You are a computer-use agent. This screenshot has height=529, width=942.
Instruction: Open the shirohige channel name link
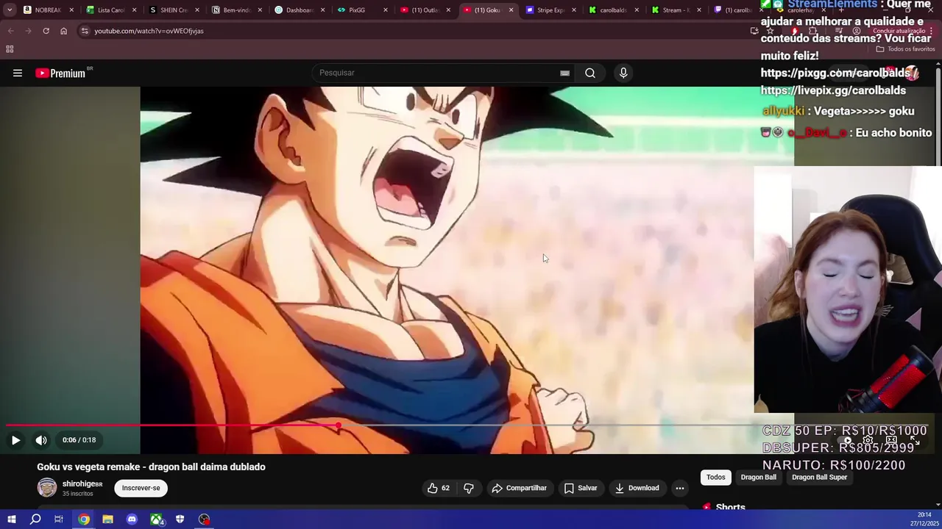[82, 484]
